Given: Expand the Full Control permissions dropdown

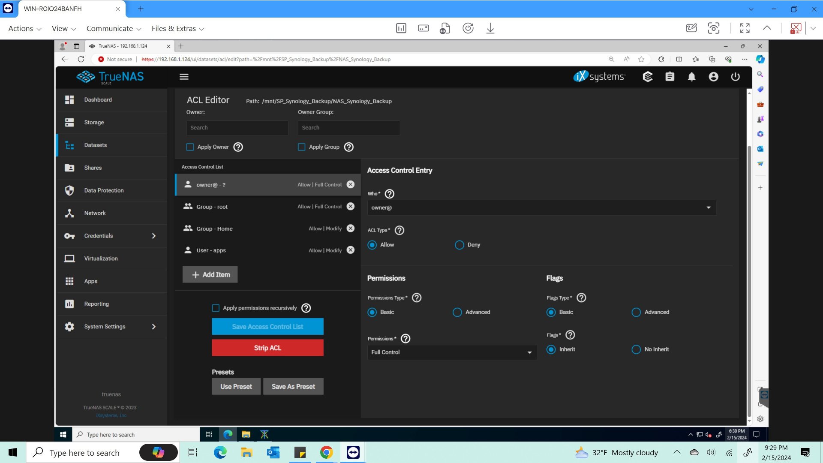Looking at the screenshot, I should point(452,352).
